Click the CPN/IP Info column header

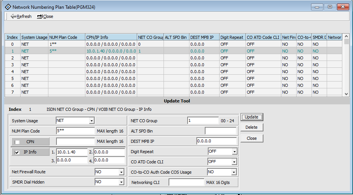click(111, 37)
